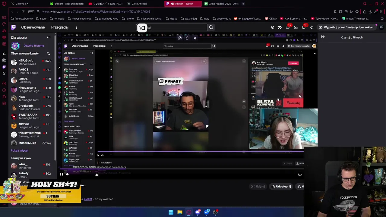The height and width of the screenshot is (217, 386).
Task: Open clip player settings gear
Action: point(300,174)
